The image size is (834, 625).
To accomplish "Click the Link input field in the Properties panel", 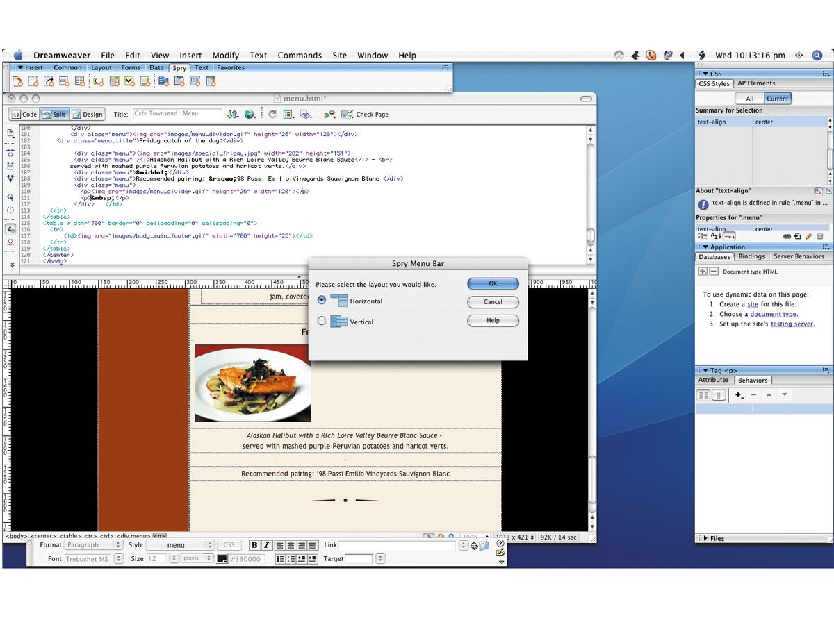I will coord(398,545).
